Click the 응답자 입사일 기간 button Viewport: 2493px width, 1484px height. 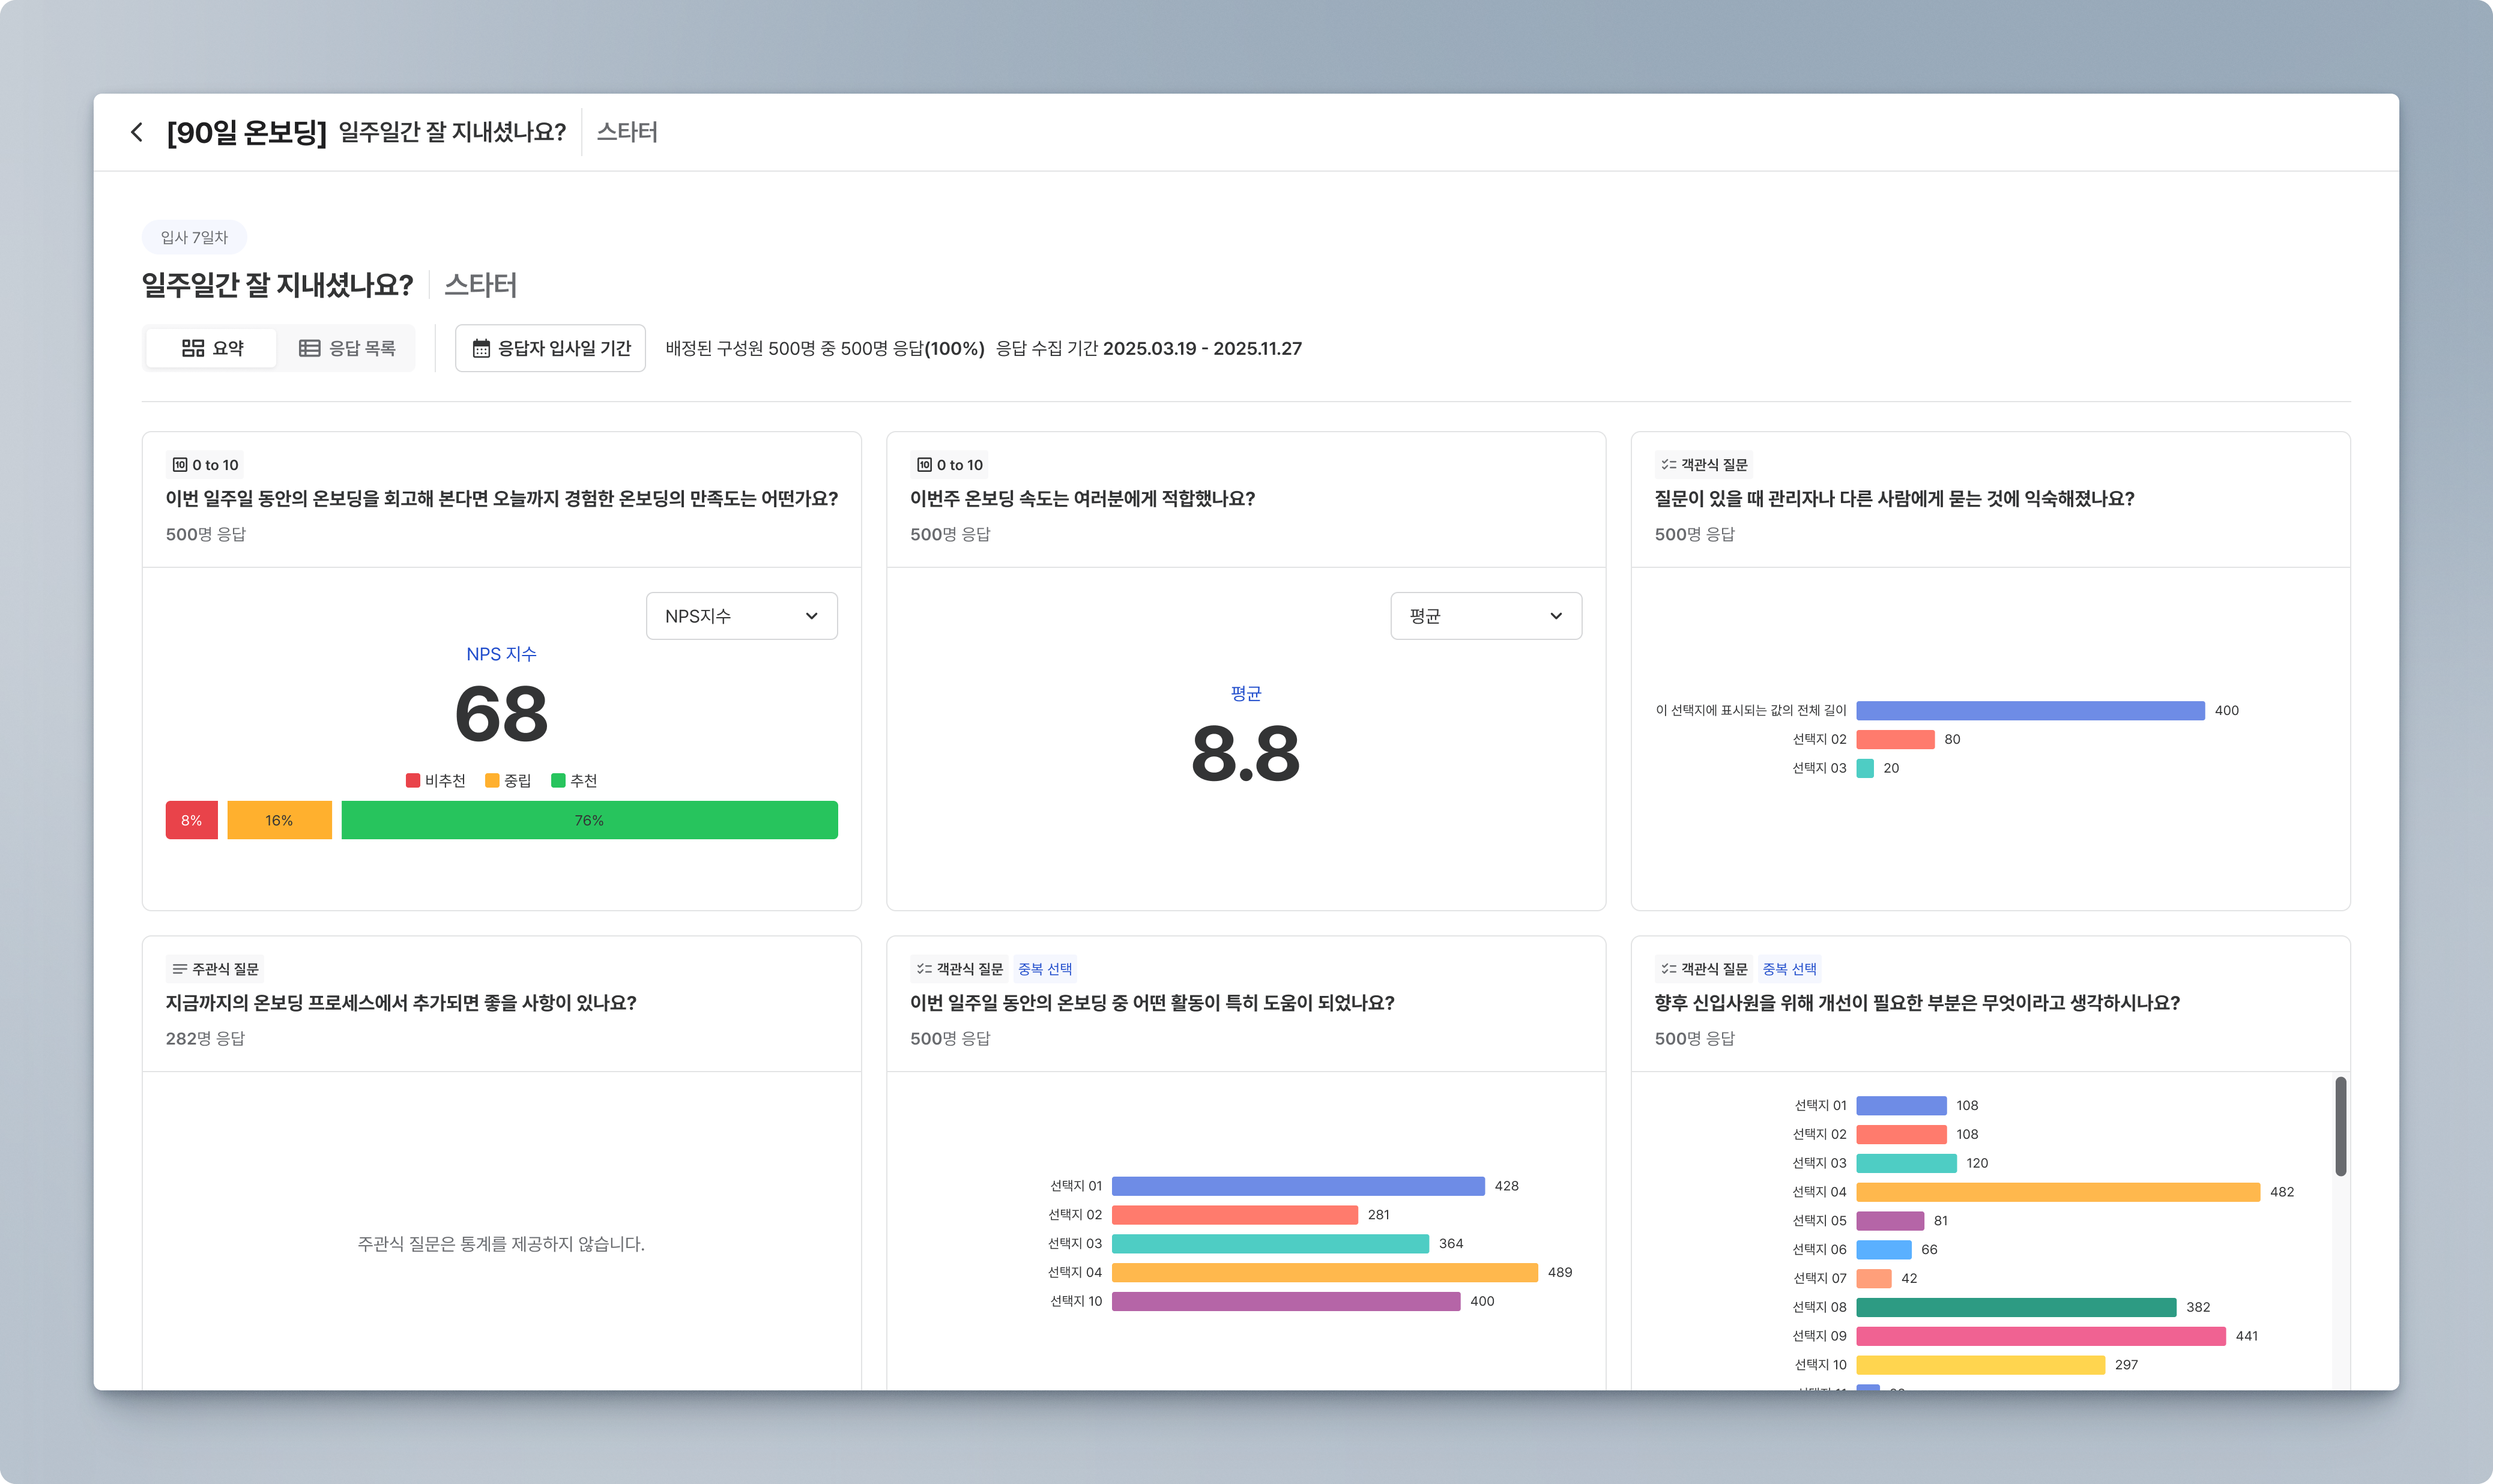(550, 348)
